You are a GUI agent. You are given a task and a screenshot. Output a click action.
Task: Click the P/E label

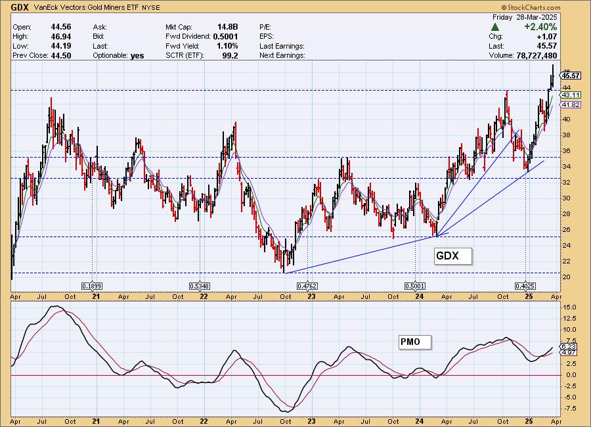tap(265, 27)
